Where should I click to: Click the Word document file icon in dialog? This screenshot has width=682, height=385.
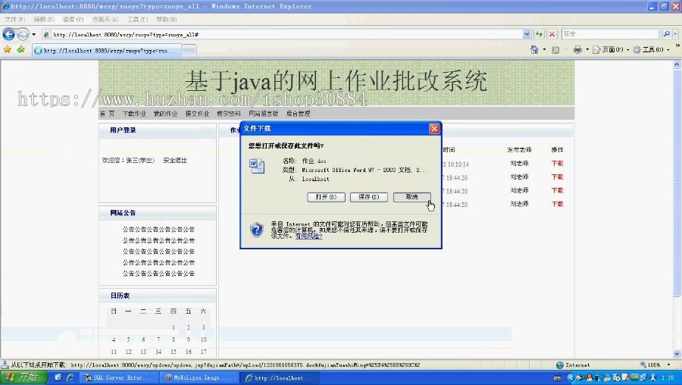[x=257, y=166]
